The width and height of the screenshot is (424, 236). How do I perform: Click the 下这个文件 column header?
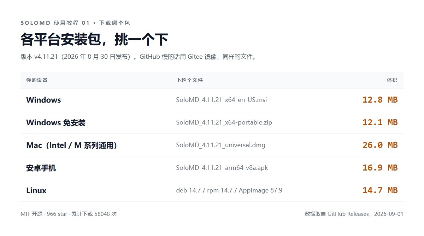[189, 80]
